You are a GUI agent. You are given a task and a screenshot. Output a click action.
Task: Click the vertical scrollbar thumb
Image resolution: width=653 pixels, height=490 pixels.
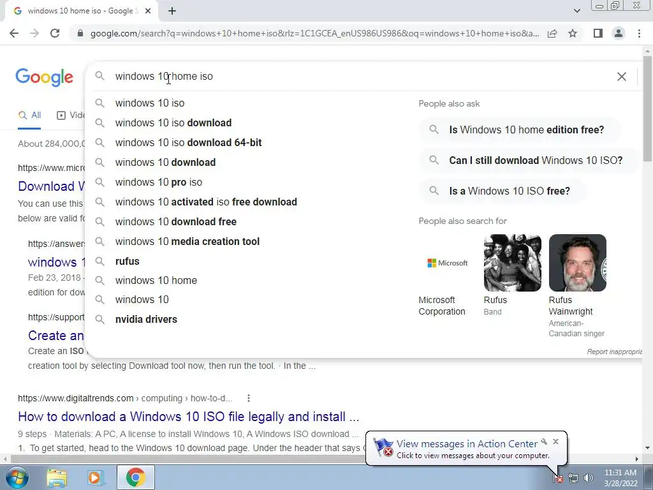point(647,108)
